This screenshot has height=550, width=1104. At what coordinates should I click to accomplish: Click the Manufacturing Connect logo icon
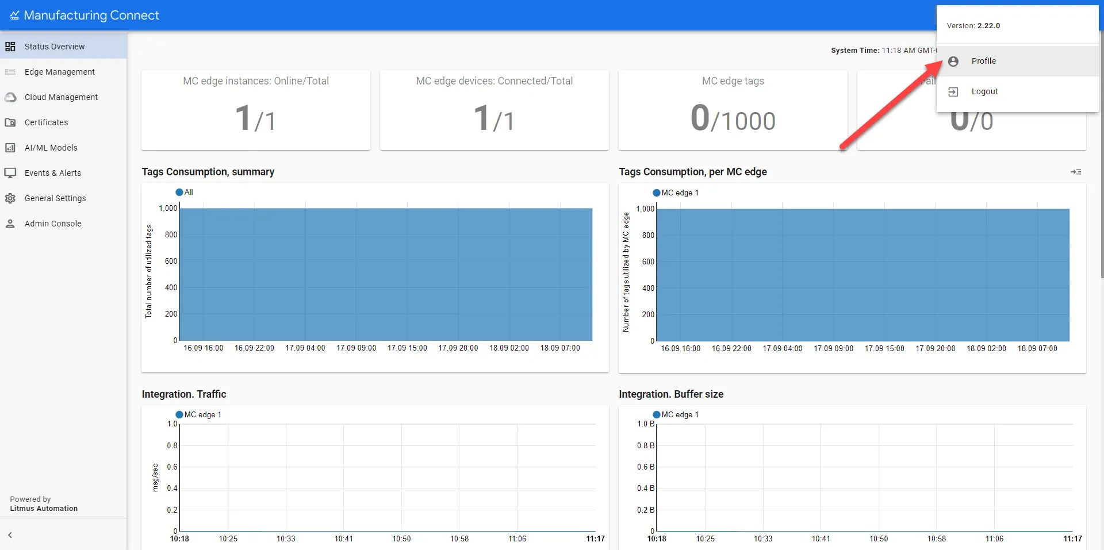click(15, 16)
